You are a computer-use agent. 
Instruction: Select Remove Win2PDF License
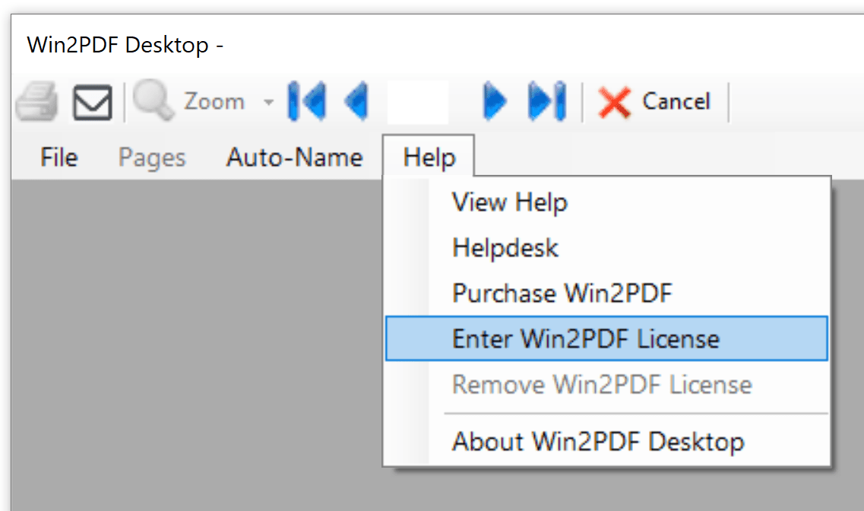[x=606, y=384]
